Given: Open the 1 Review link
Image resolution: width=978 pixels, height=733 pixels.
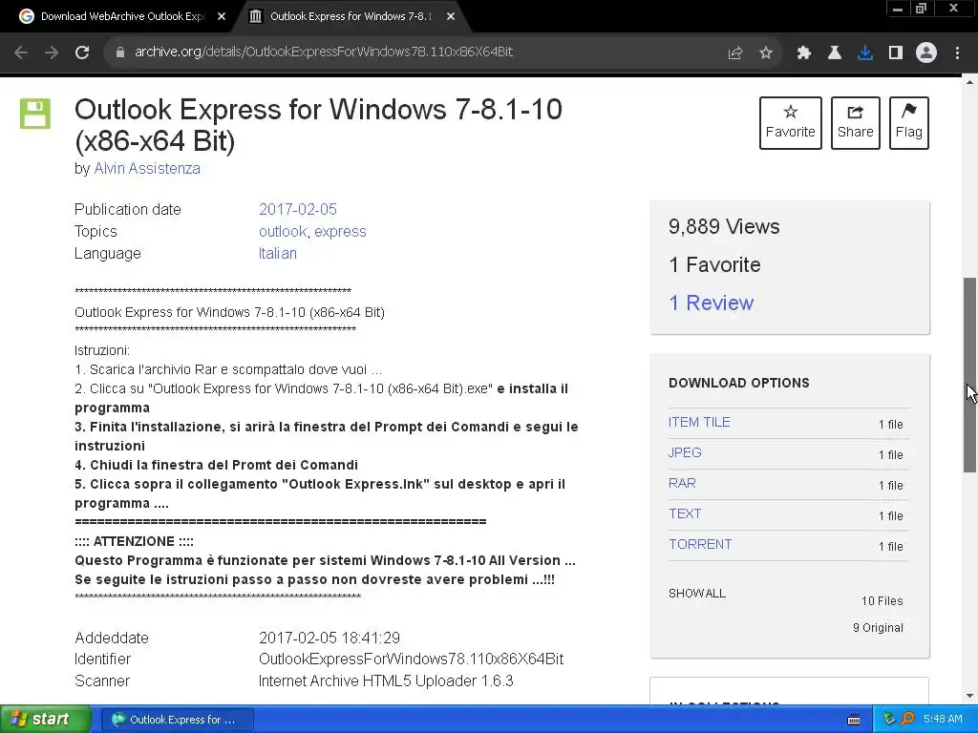Looking at the screenshot, I should coord(711,303).
